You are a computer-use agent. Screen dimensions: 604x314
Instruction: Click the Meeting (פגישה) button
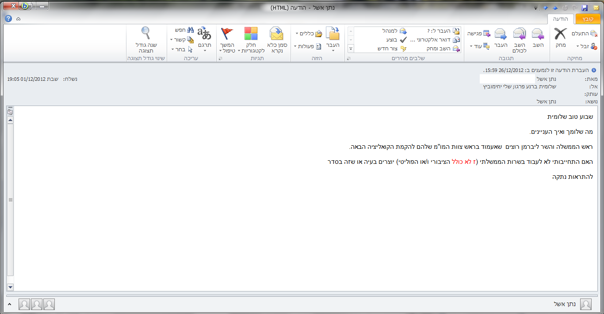tap(479, 33)
